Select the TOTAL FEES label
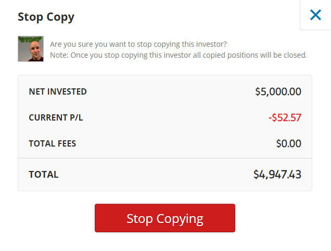 [53, 143]
